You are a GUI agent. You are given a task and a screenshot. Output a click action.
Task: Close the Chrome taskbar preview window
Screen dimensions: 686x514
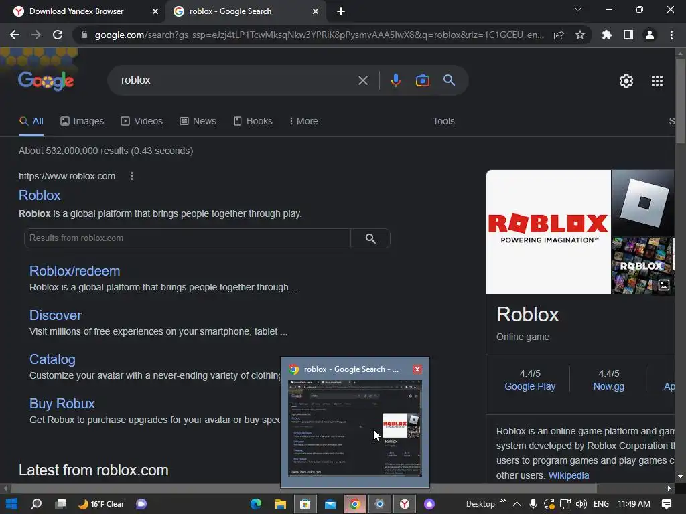(x=417, y=369)
